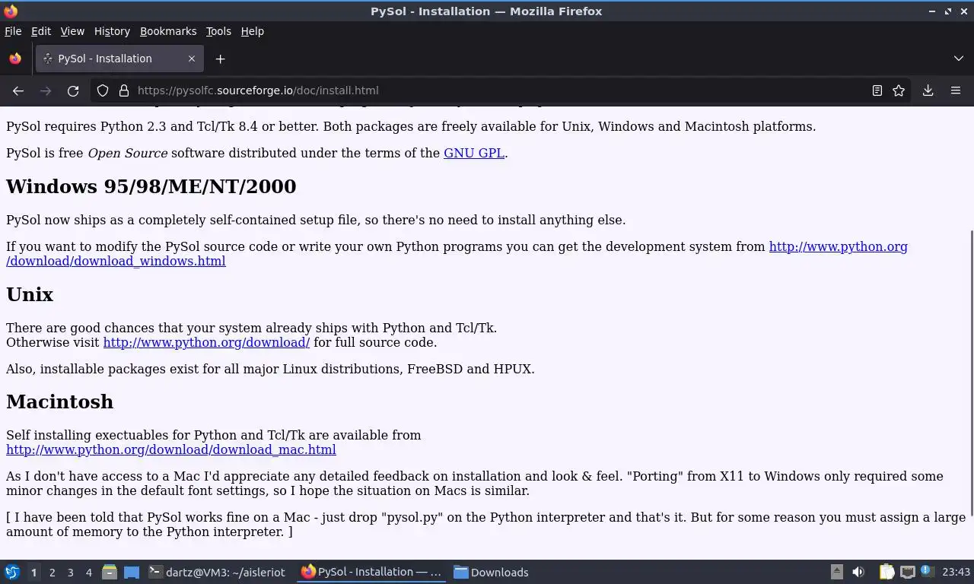This screenshot has height=584, width=974.
Task: Open the download_mac.html link
Action: tap(171, 449)
